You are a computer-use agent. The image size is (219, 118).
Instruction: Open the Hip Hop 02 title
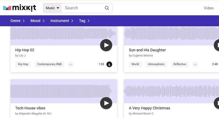pos(25,50)
